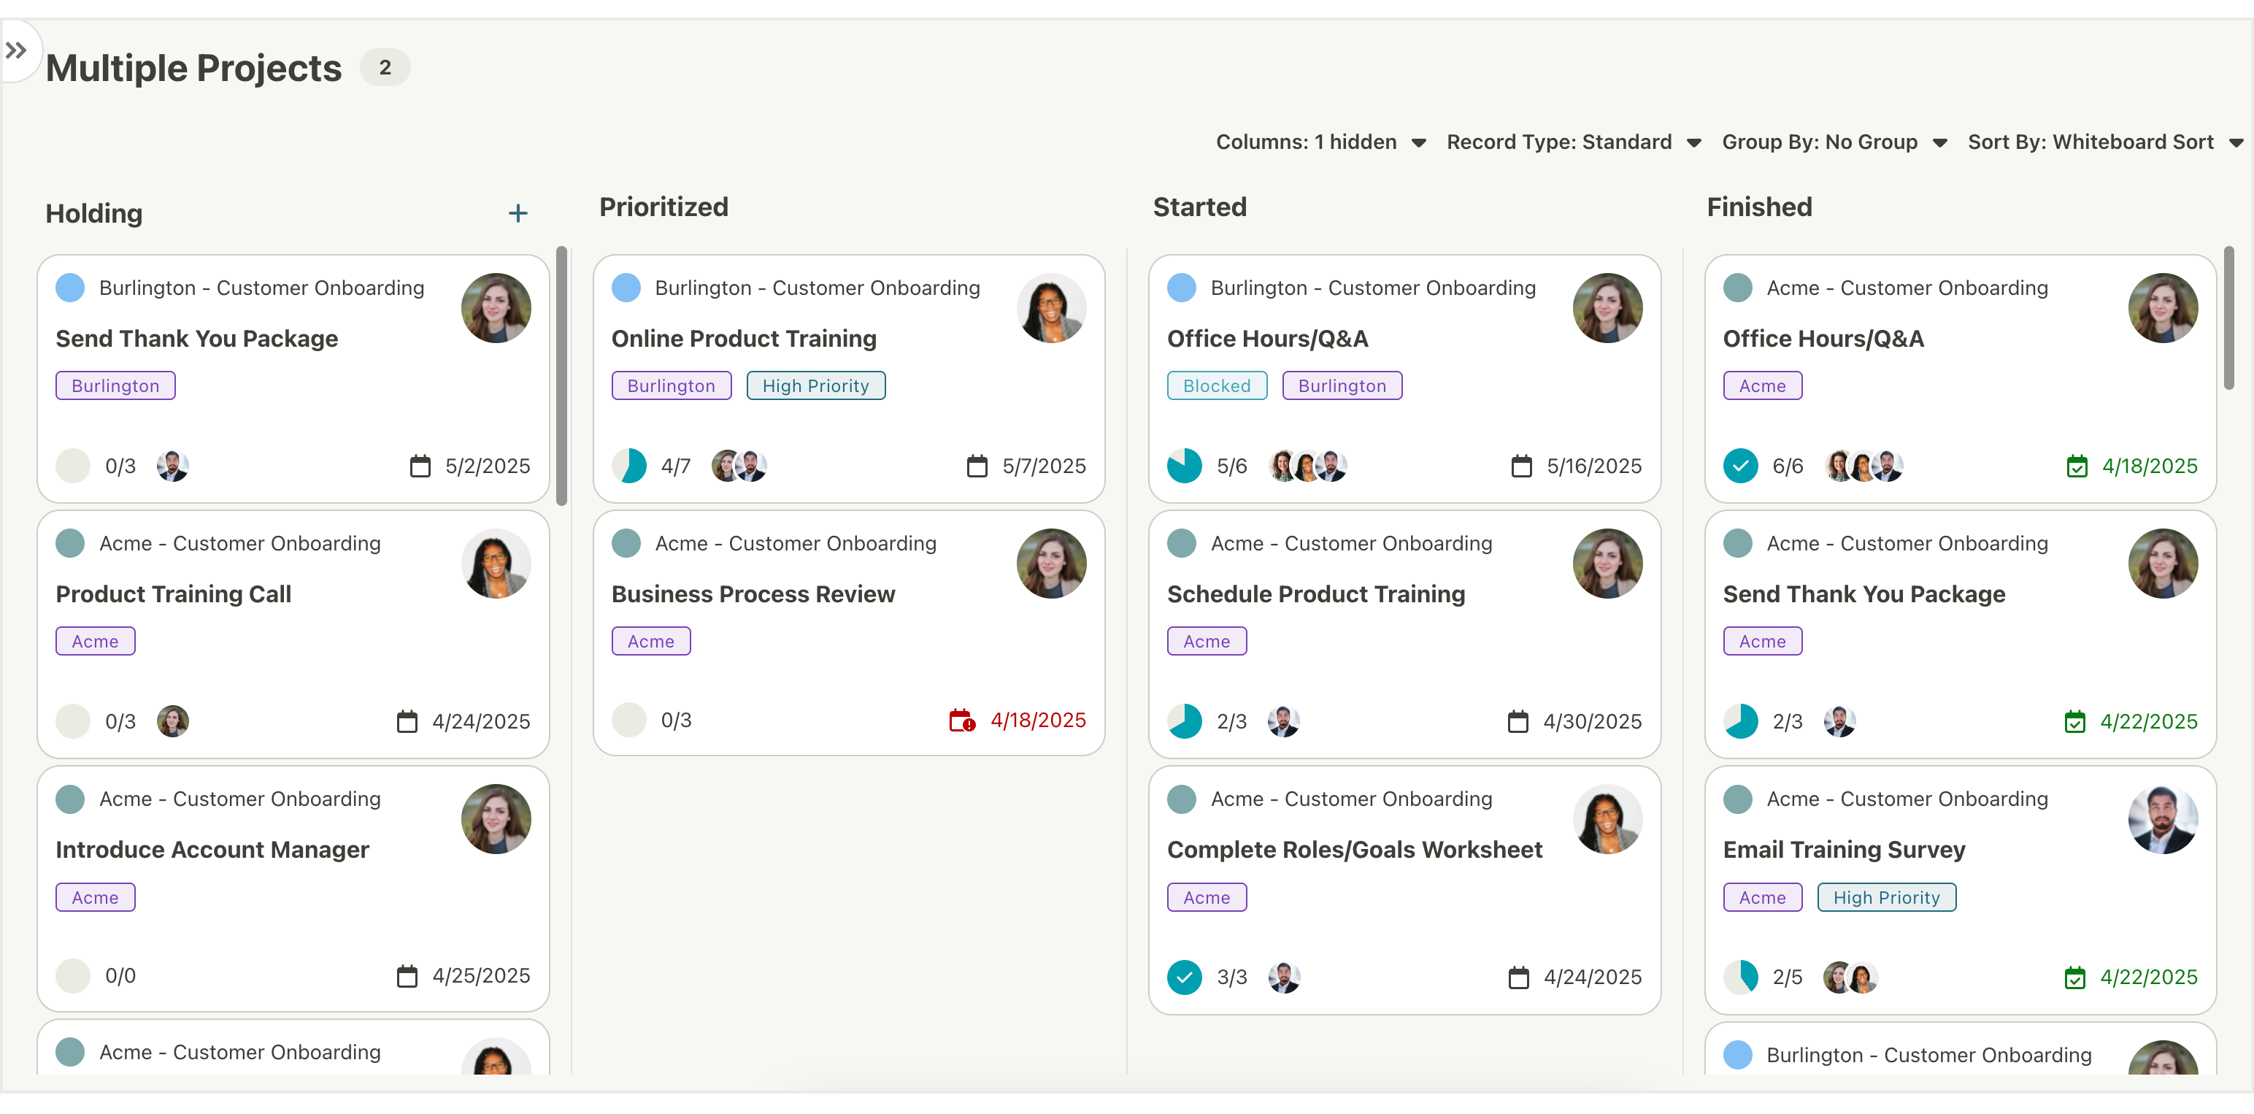Expand the sidebar with double-chevron icon
Screen dimensions: 2254x1114
click(x=16, y=51)
